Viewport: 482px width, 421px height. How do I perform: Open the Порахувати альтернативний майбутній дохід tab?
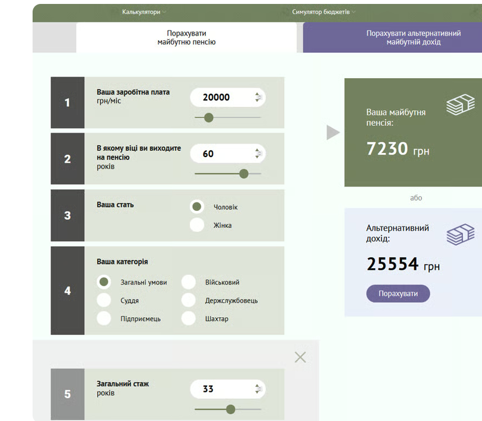(x=413, y=38)
